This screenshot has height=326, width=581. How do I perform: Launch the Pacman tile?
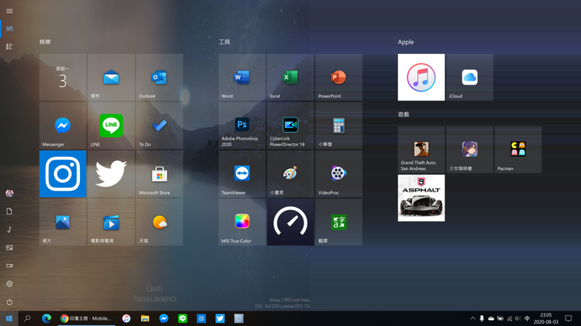[x=518, y=150]
